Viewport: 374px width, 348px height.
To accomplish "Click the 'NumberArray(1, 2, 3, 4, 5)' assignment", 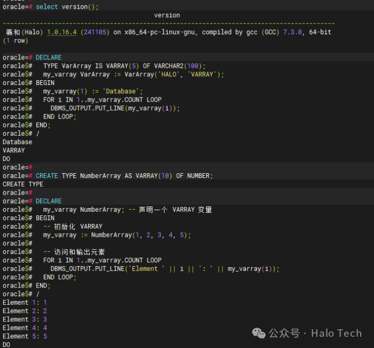I will click(117, 235).
